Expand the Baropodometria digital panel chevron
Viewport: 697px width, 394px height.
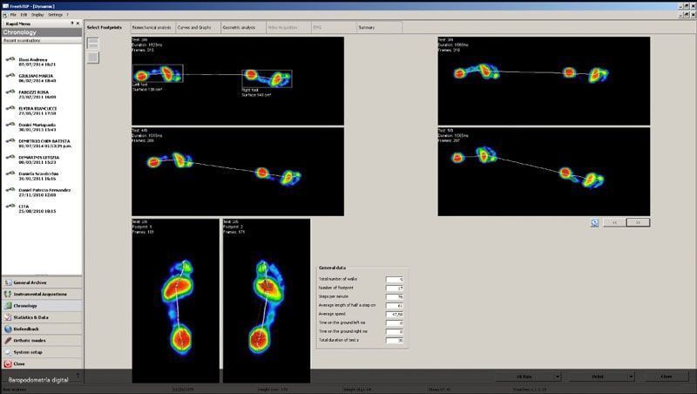click(78, 377)
